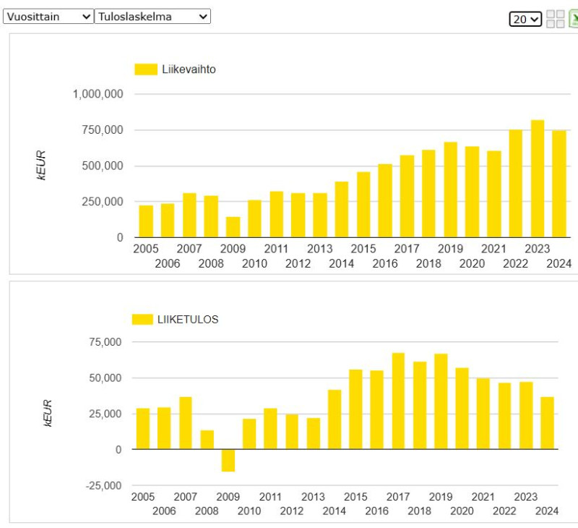Click the grid view icon
Viewport: 578px width, 528px height.
(x=556, y=19)
